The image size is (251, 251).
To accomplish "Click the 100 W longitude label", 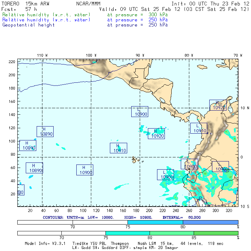I will click(x=91, y=55).
